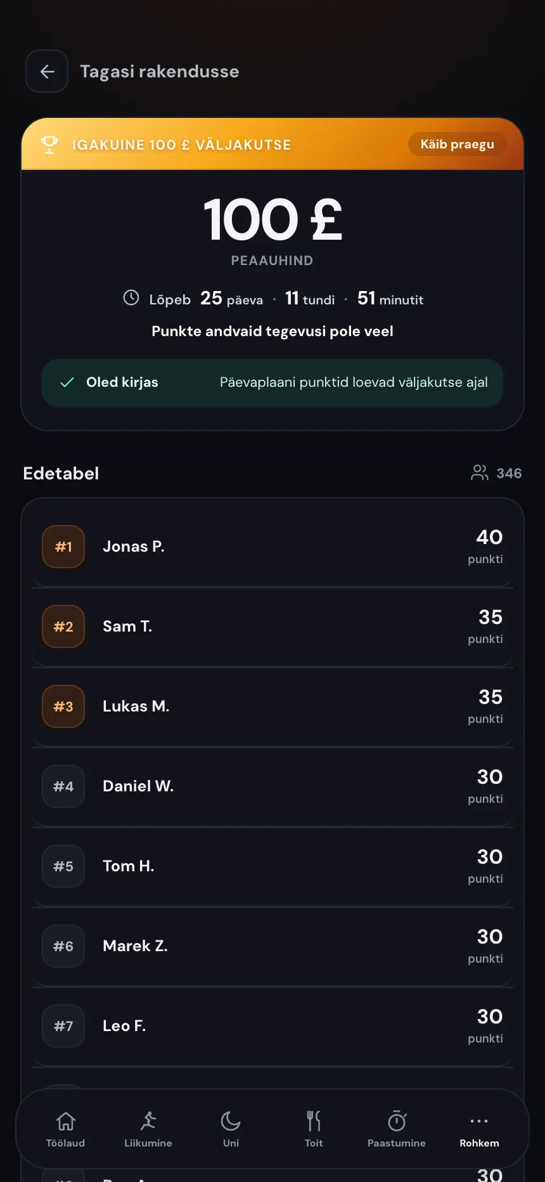Open the Töölaud home tab

[x=65, y=1129]
